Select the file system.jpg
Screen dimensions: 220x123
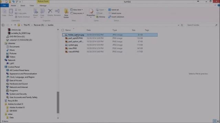coord(73,45)
